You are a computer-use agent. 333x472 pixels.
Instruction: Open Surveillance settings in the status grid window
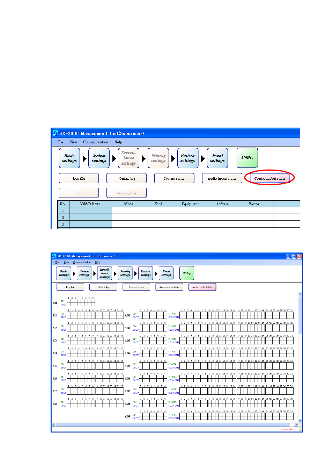click(105, 273)
